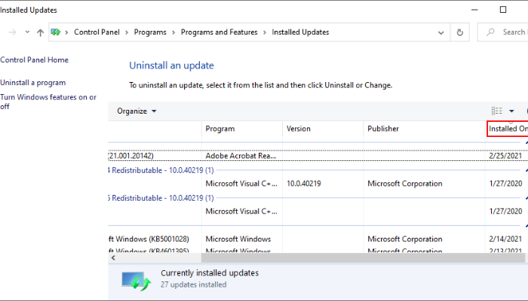This screenshot has width=528, height=301.
Task: Click 27 updates installed text
Action: (194, 284)
